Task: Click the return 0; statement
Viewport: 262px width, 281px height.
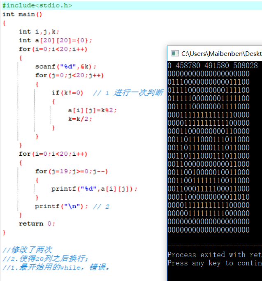Action: click(x=37, y=223)
